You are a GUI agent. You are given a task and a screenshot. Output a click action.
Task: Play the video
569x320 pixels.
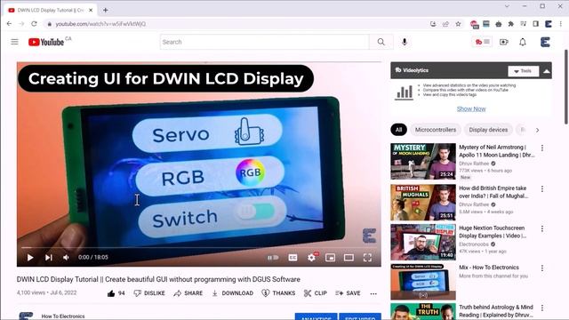(30, 257)
